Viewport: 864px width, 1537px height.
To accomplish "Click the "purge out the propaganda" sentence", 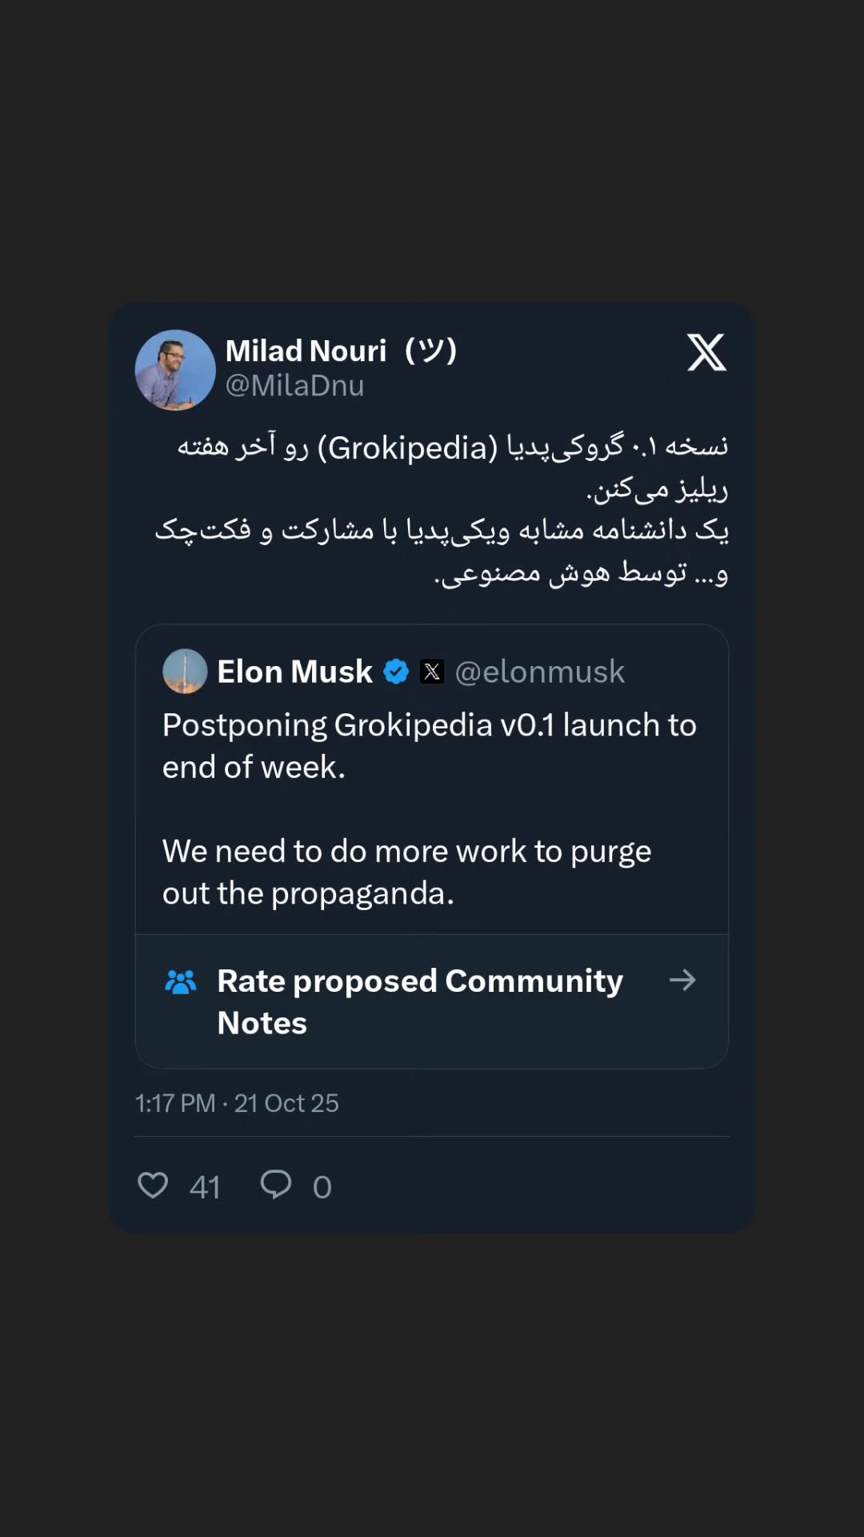I will [x=406, y=873].
